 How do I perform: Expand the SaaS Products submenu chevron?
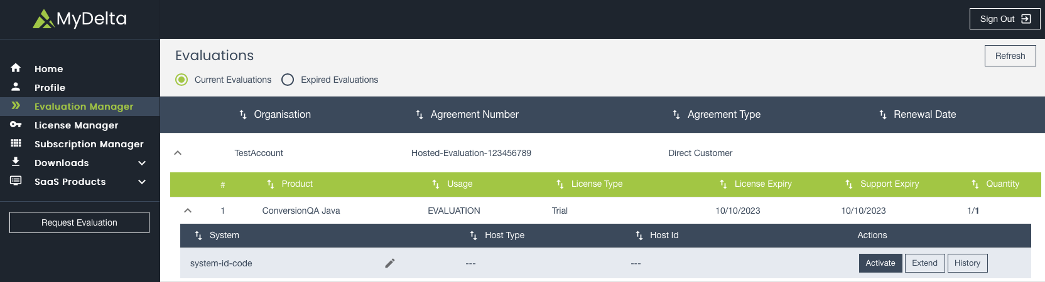pyautogui.click(x=142, y=182)
